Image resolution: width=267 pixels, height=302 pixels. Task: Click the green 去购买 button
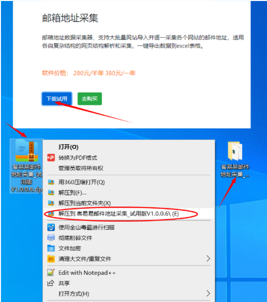click(89, 99)
